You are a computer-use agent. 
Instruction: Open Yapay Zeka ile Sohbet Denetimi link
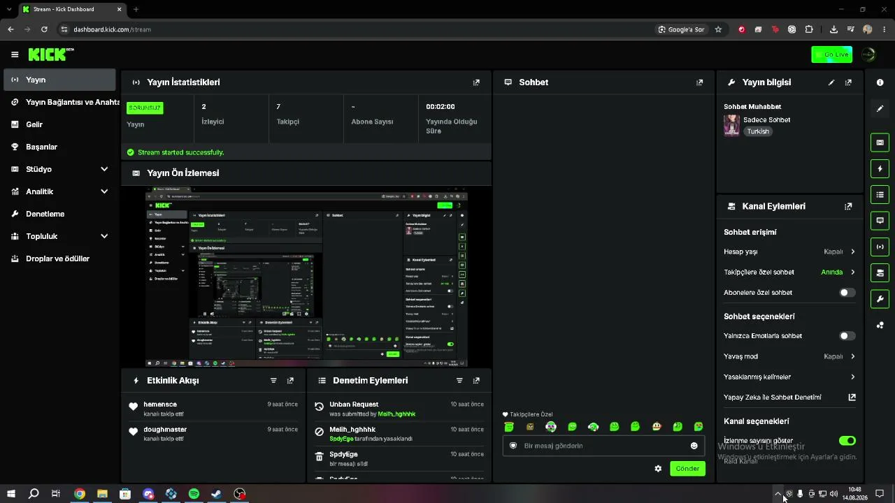(789, 398)
